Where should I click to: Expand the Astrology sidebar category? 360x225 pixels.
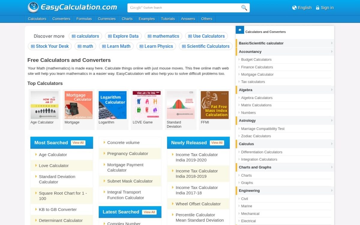[x=285, y=121]
